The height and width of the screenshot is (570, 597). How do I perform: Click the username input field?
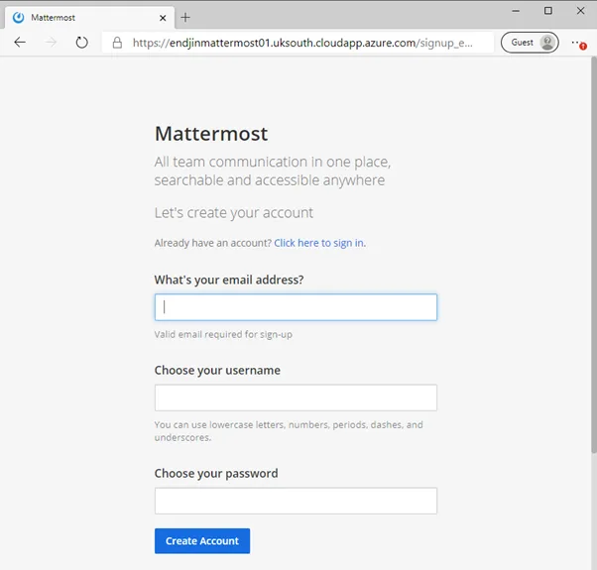click(296, 398)
